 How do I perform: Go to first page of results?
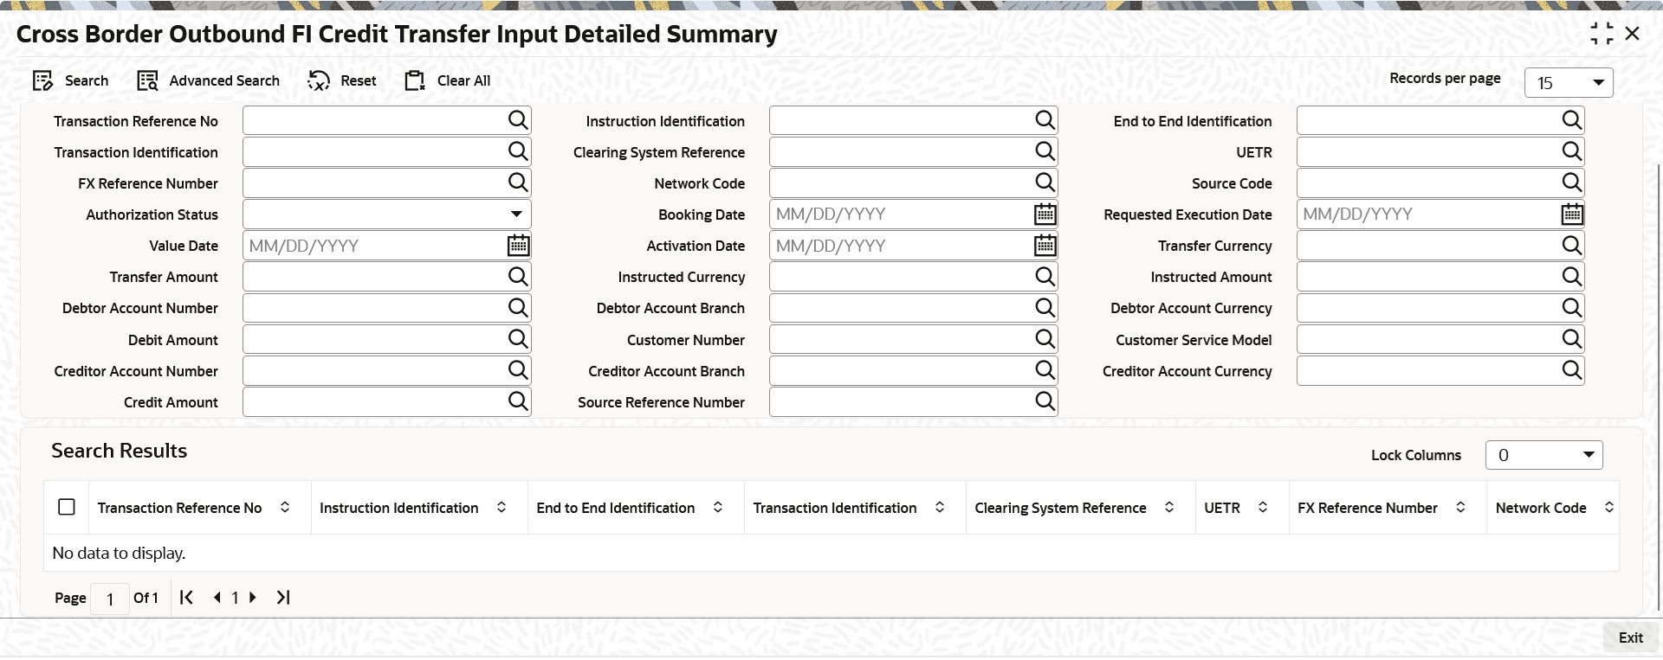click(x=186, y=597)
